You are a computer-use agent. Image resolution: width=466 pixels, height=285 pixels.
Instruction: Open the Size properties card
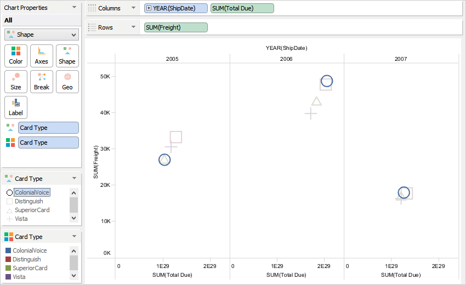(16, 82)
